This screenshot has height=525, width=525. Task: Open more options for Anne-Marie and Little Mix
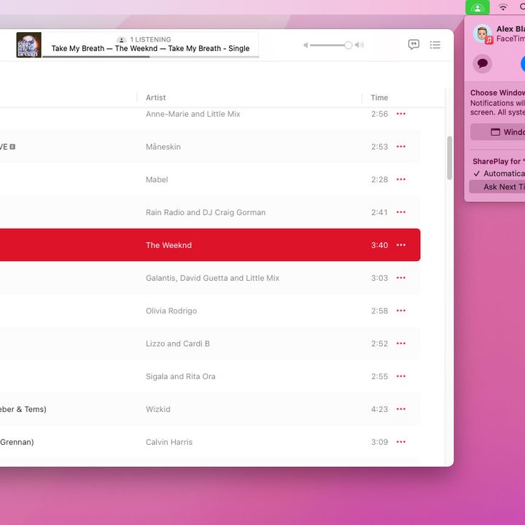coord(401,114)
